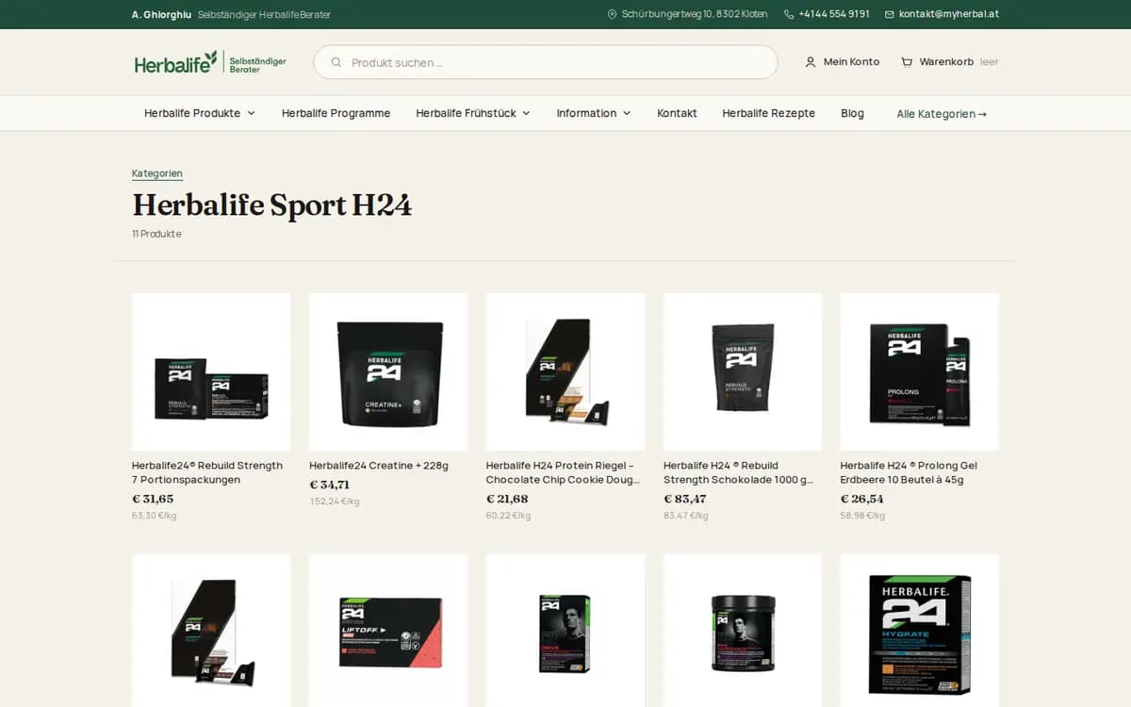Click the € 34,71 price

coord(330,485)
